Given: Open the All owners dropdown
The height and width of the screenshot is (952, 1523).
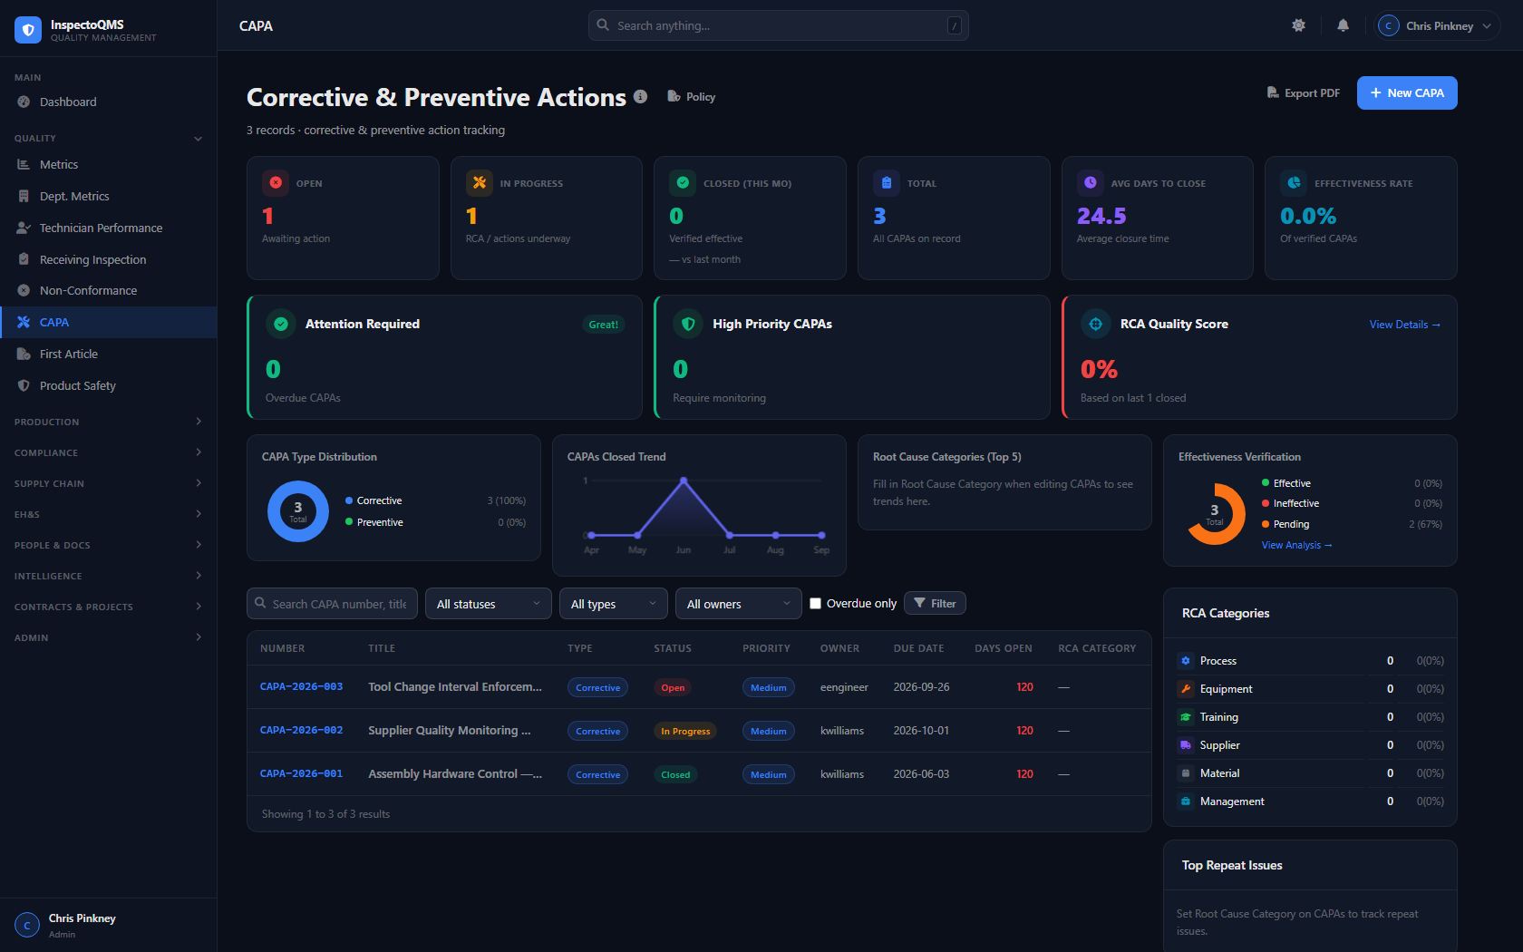Looking at the screenshot, I should pos(738,604).
